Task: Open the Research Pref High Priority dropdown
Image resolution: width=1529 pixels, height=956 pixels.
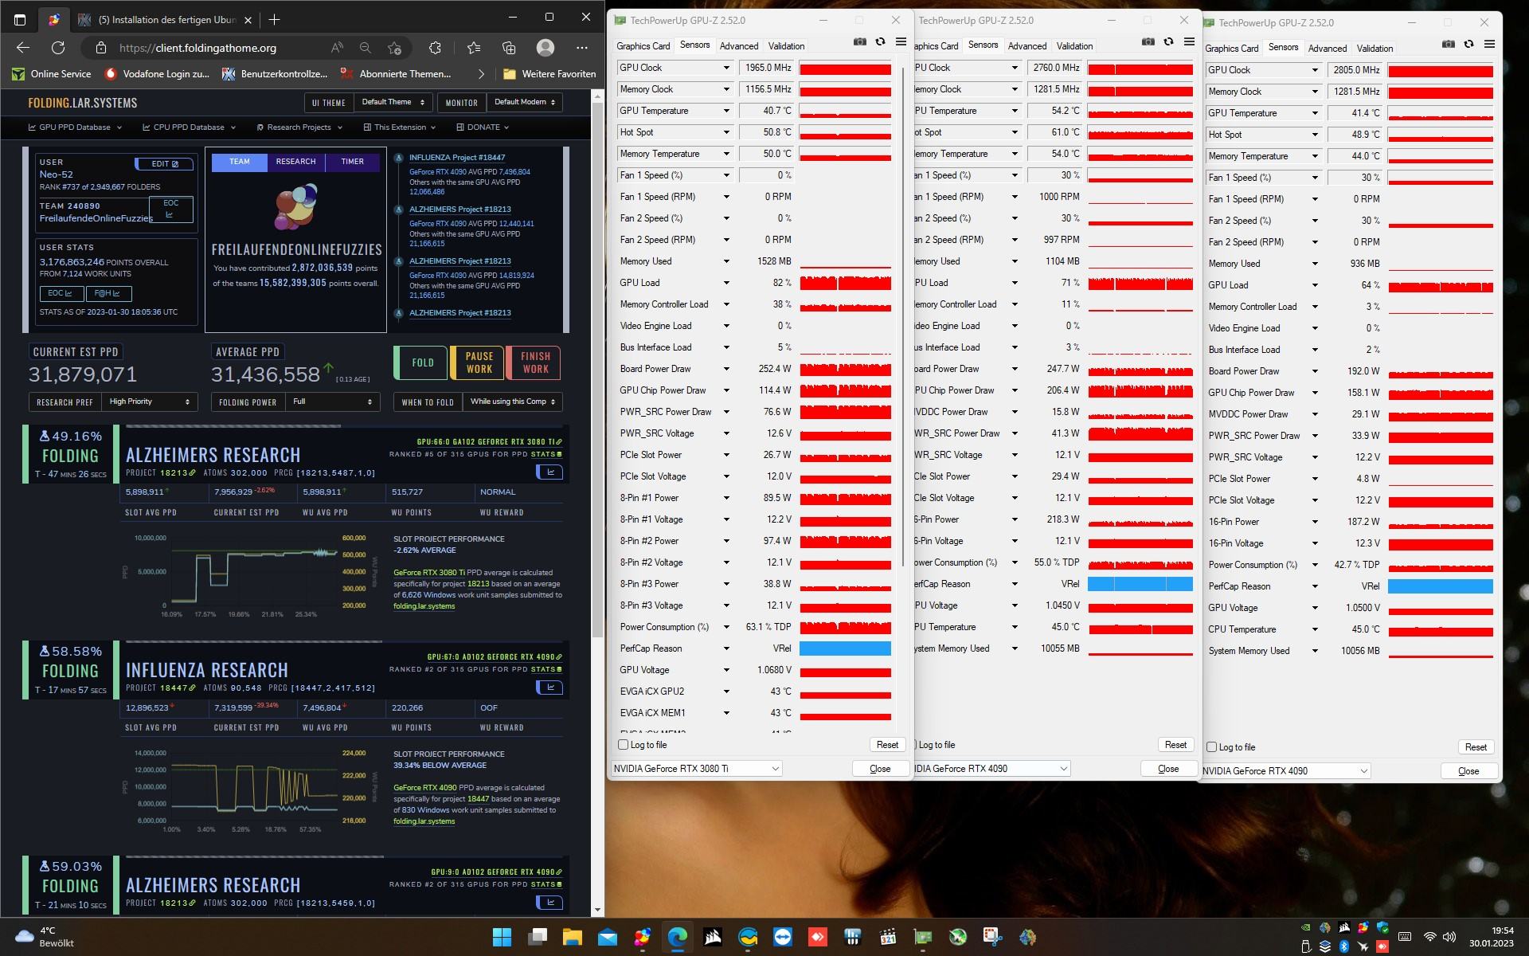Action: (150, 402)
